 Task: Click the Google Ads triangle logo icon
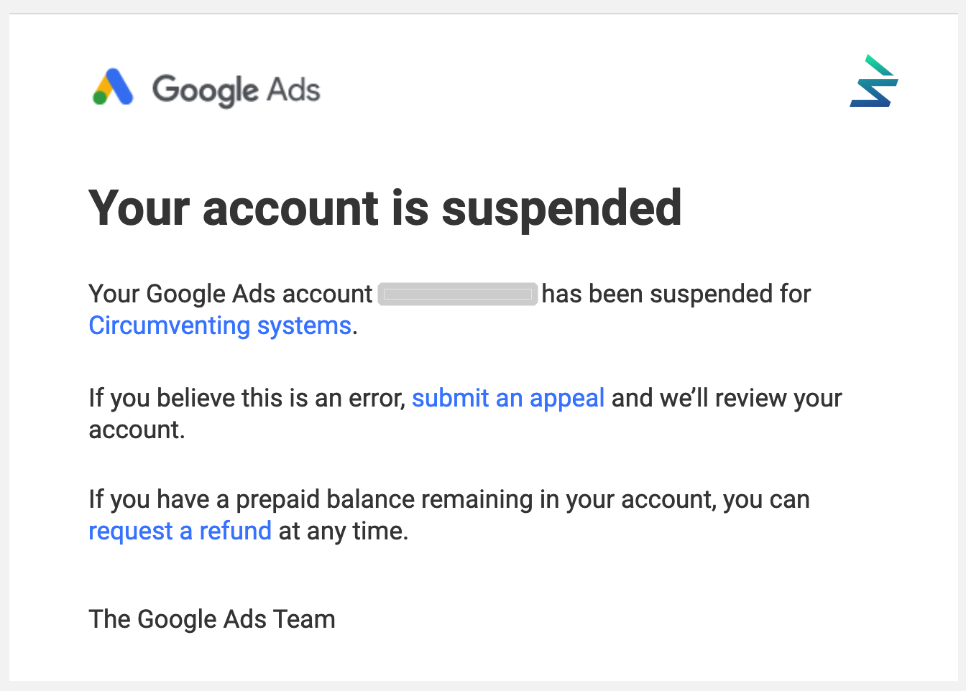point(113,88)
